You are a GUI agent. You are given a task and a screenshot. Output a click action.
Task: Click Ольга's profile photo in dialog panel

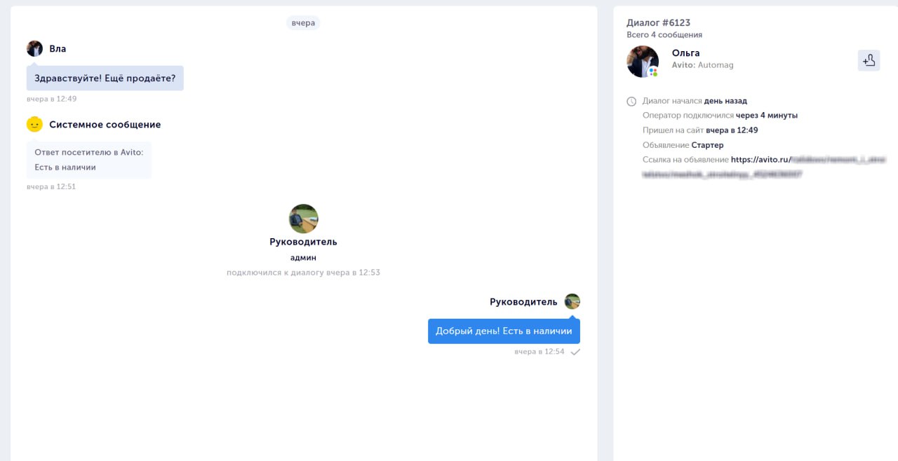point(643,62)
